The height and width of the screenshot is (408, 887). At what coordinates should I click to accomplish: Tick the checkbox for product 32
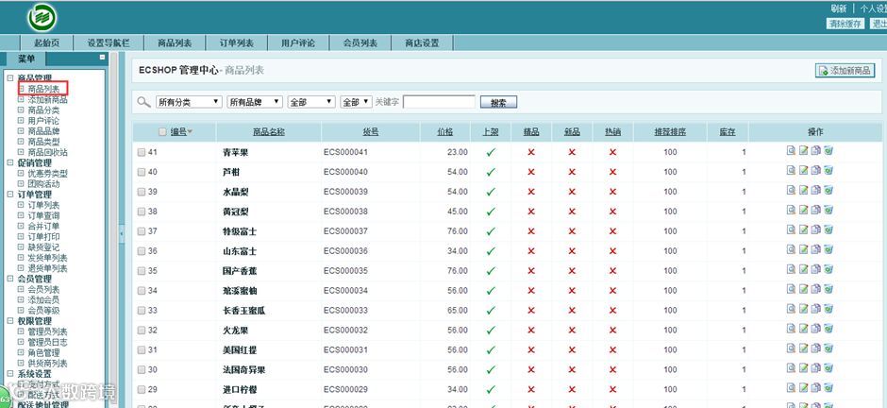point(142,331)
